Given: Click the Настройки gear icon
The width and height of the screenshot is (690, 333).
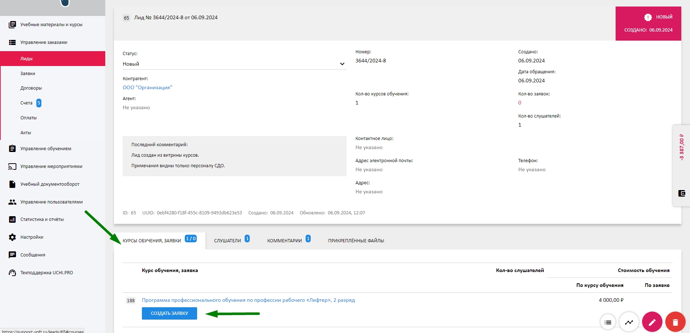Looking at the screenshot, I should click(x=12, y=237).
